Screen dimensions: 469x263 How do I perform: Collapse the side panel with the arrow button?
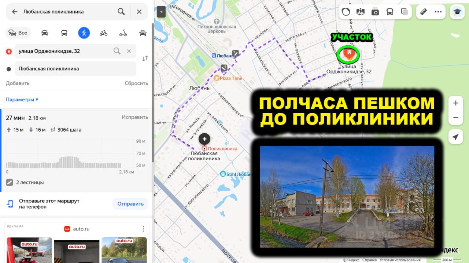[x=161, y=12]
